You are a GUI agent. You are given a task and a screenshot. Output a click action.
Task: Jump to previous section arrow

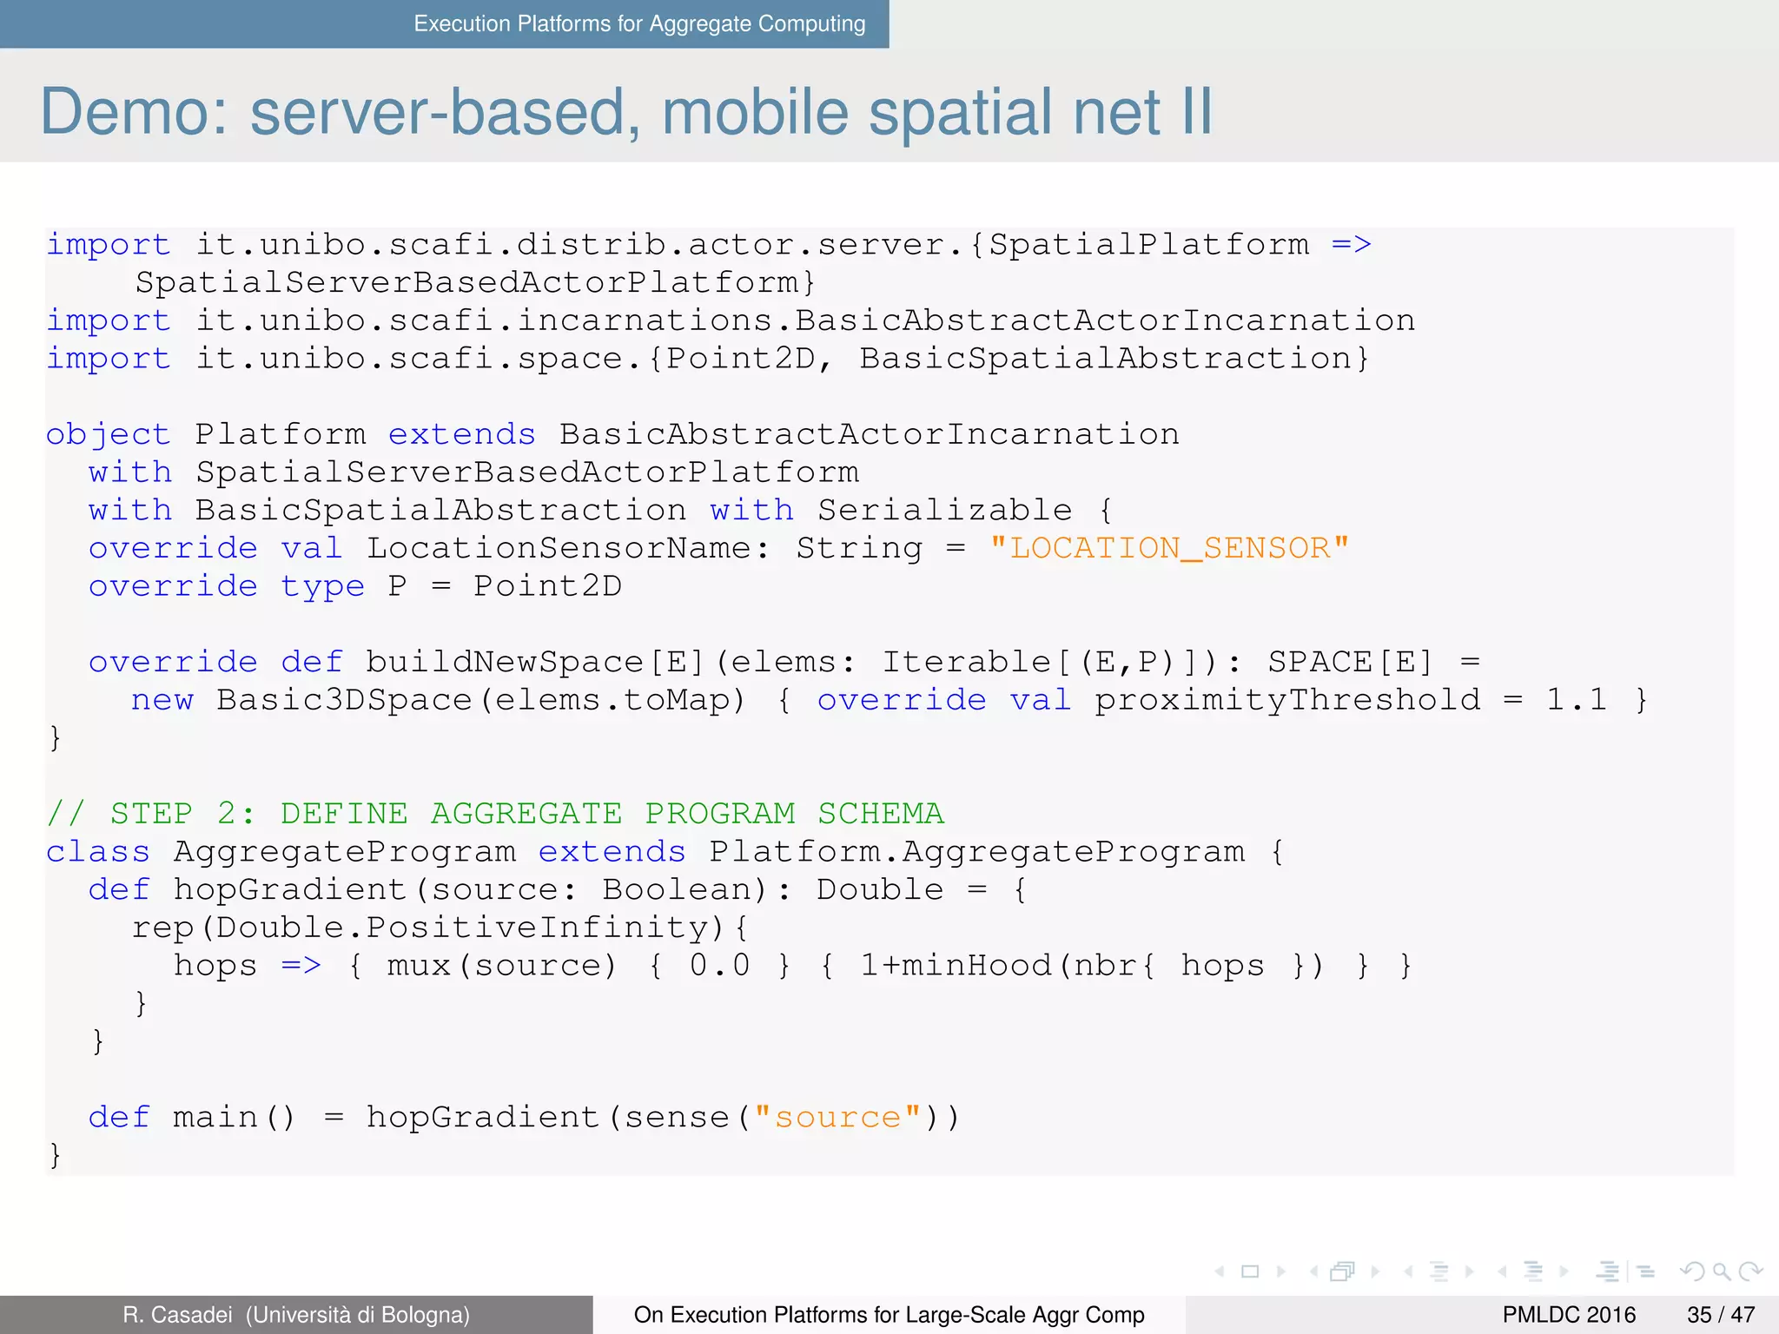1502,1271
